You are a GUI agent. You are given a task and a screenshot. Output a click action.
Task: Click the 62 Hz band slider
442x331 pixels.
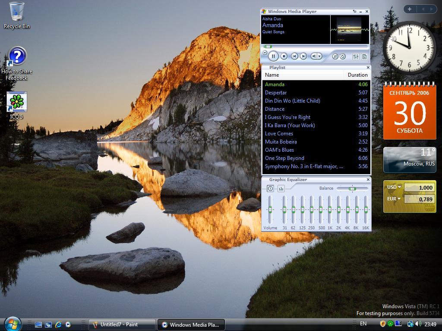tap(294, 210)
